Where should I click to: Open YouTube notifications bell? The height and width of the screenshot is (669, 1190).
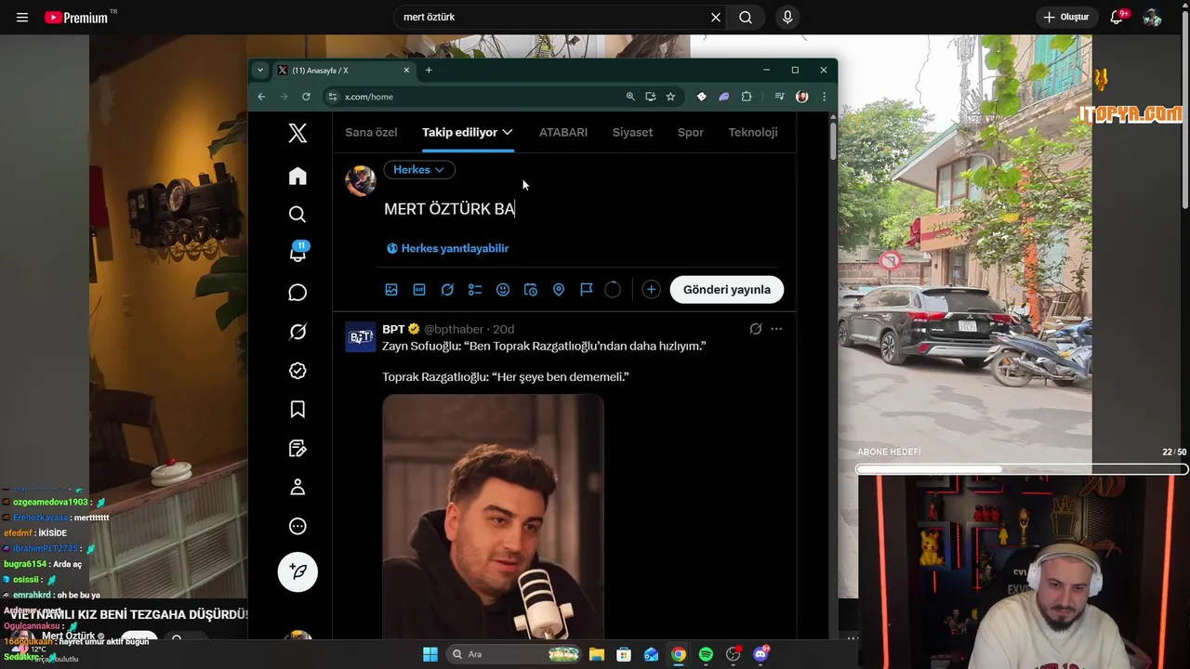[1117, 17]
